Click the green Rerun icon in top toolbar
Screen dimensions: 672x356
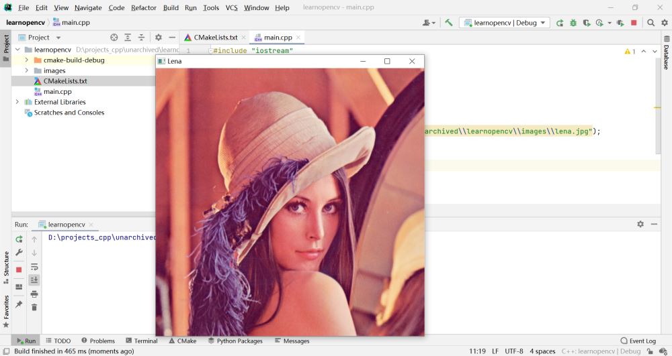[560, 23]
